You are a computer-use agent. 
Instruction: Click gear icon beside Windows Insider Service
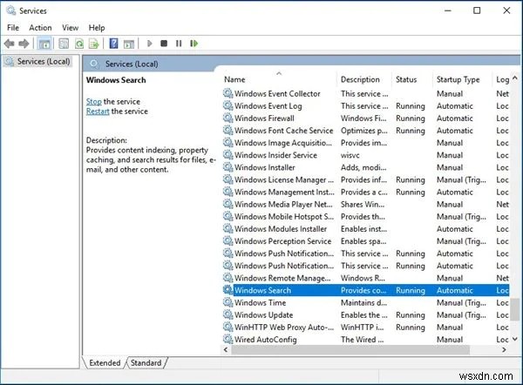[228, 155]
